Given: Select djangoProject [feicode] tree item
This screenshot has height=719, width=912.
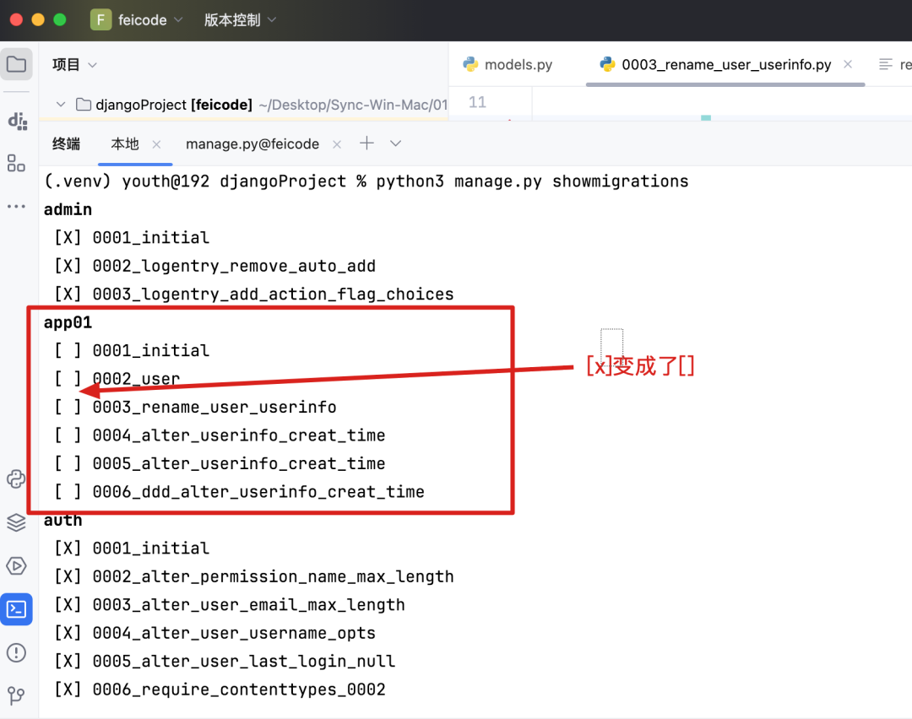Looking at the screenshot, I should point(174,105).
